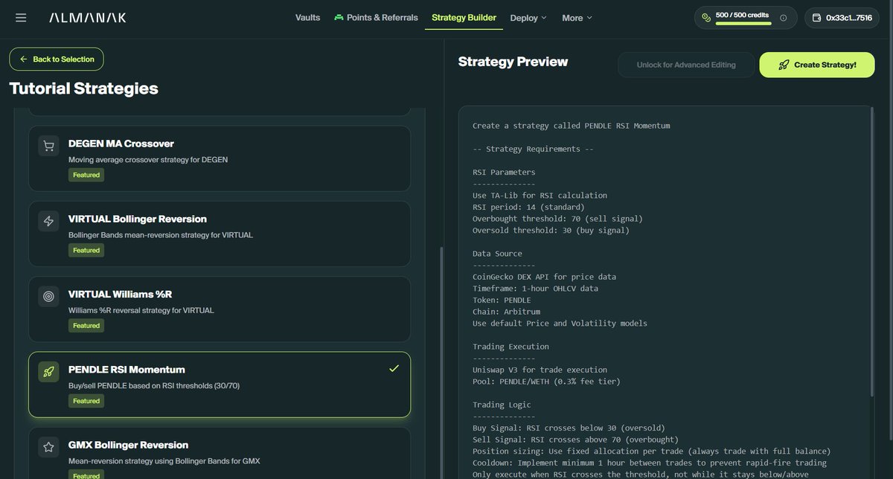Select the GMX Bollinger Reversion strategy card
Viewport: 893px width, 479px height.
click(220, 453)
